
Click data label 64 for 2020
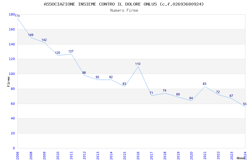191,98
